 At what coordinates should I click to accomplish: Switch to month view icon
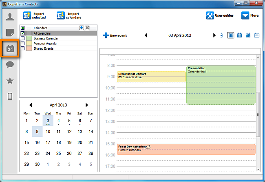pos(248,35)
